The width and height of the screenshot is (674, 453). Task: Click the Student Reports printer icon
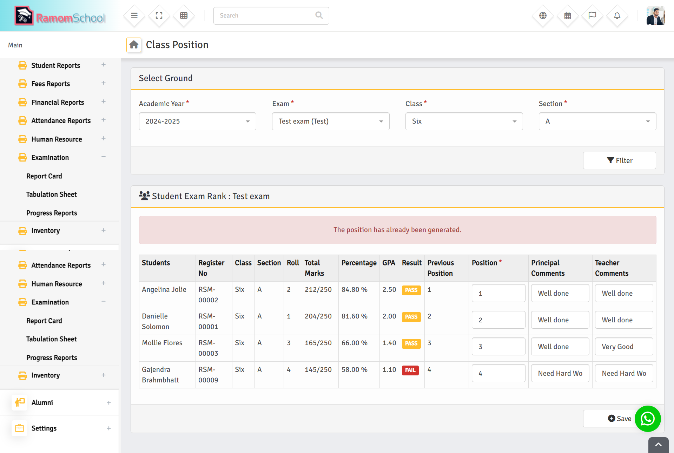click(x=22, y=65)
